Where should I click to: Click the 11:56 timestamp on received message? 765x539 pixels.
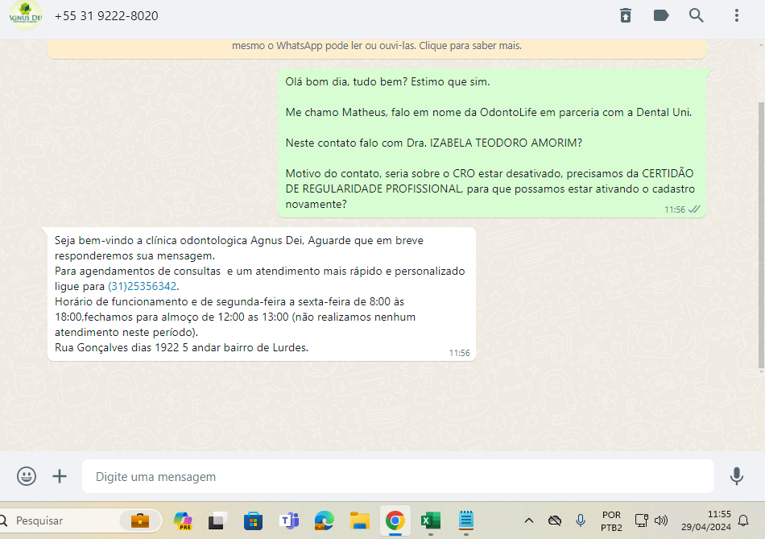point(460,353)
